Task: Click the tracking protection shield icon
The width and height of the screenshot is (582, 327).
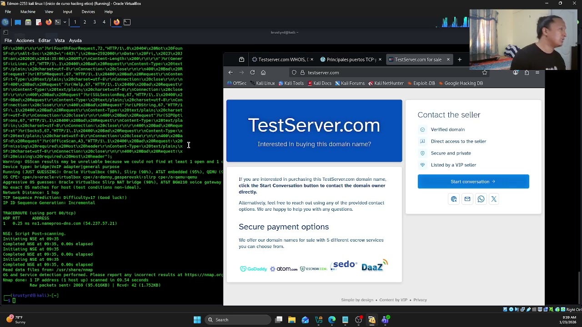Action: [x=294, y=73]
